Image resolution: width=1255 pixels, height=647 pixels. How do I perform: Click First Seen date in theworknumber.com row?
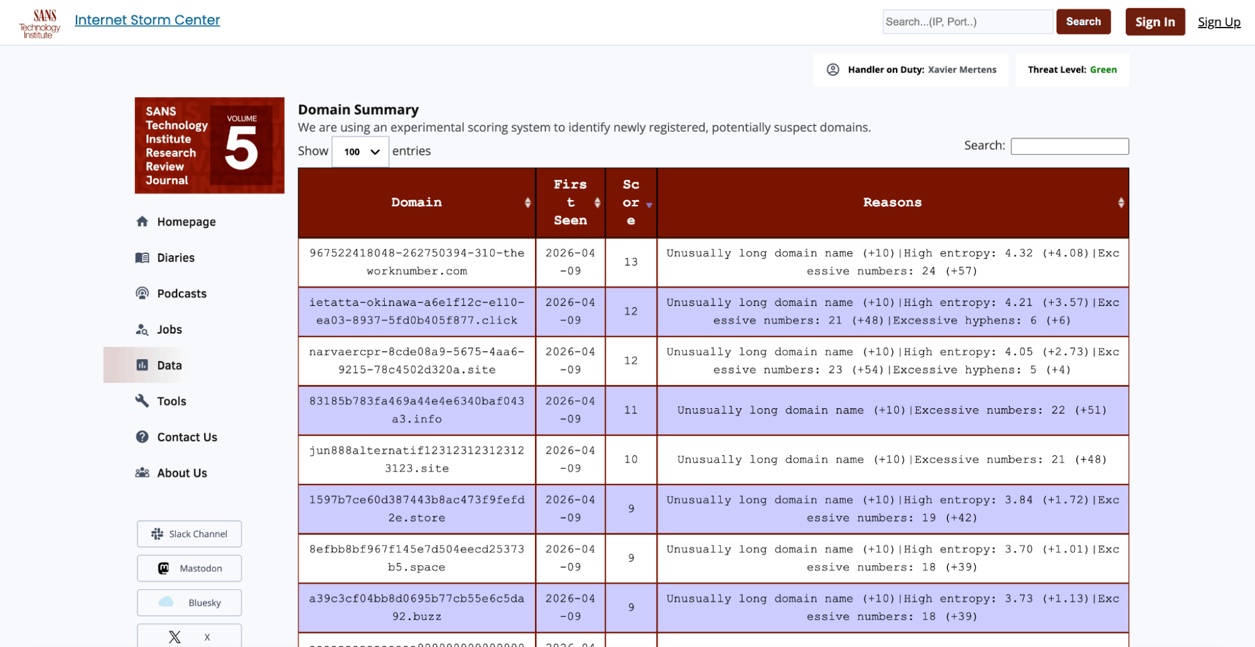(571, 262)
